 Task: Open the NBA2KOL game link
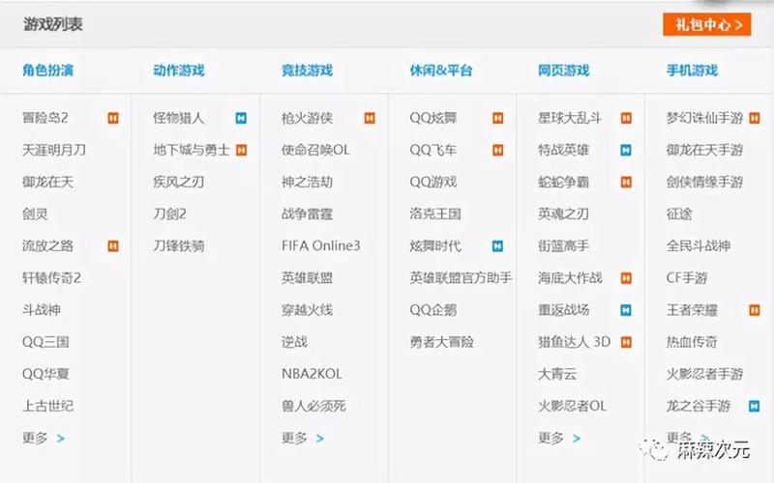click(x=312, y=374)
